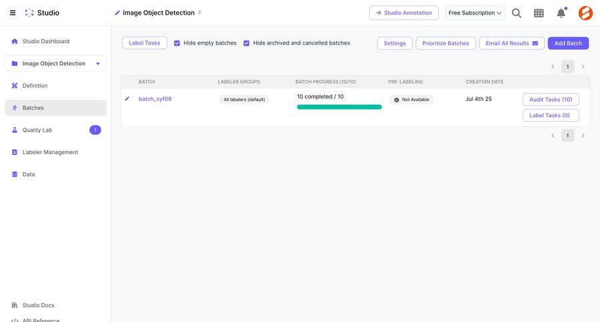The image size is (600, 322).
Task: Click the Labeler Groups column header
Action: pos(239,82)
